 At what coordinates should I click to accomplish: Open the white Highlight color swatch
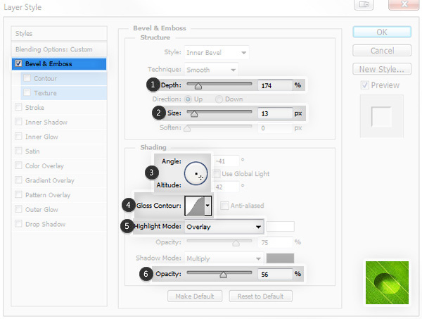(x=280, y=226)
